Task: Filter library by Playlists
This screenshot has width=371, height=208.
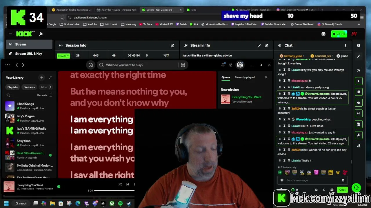Action: tap(12, 87)
